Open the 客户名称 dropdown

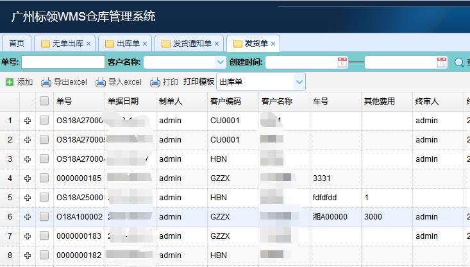220,62
